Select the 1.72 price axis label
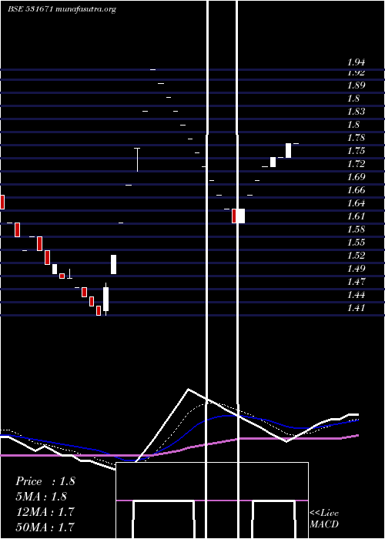 356,164
